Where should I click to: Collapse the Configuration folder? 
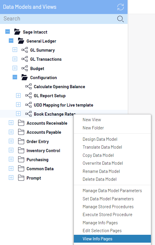pos(15,77)
